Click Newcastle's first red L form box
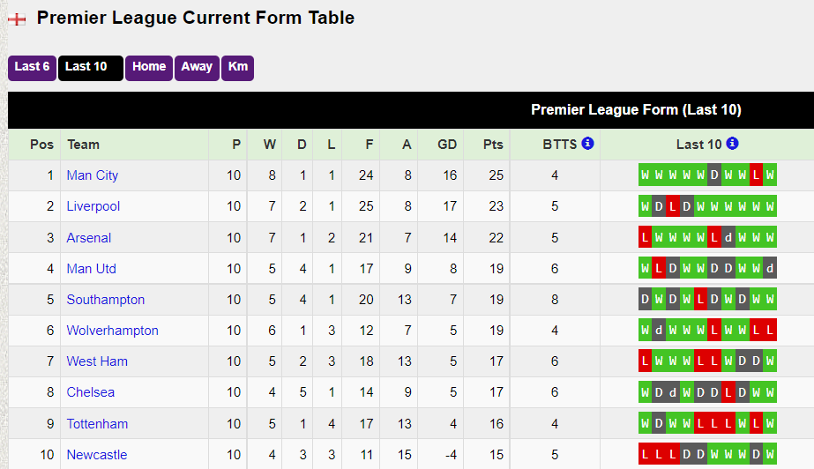 click(x=646, y=455)
